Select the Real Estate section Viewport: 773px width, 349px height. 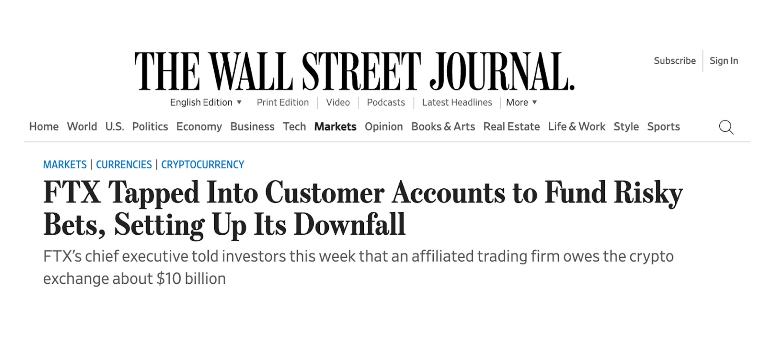point(511,127)
